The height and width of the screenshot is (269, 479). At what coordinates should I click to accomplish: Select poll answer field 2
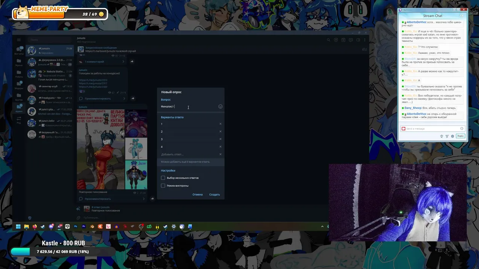point(189,132)
